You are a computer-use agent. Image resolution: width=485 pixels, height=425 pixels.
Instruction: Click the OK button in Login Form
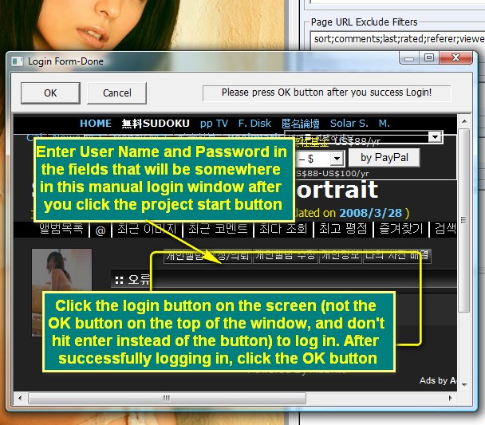tap(50, 93)
